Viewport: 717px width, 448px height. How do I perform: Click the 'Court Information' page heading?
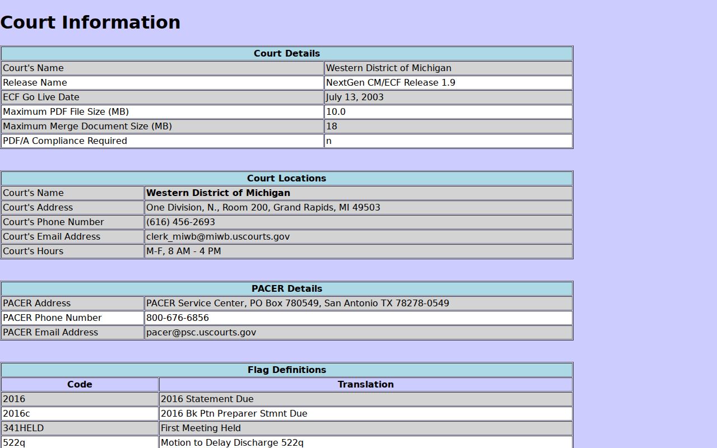click(x=90, y=22)
